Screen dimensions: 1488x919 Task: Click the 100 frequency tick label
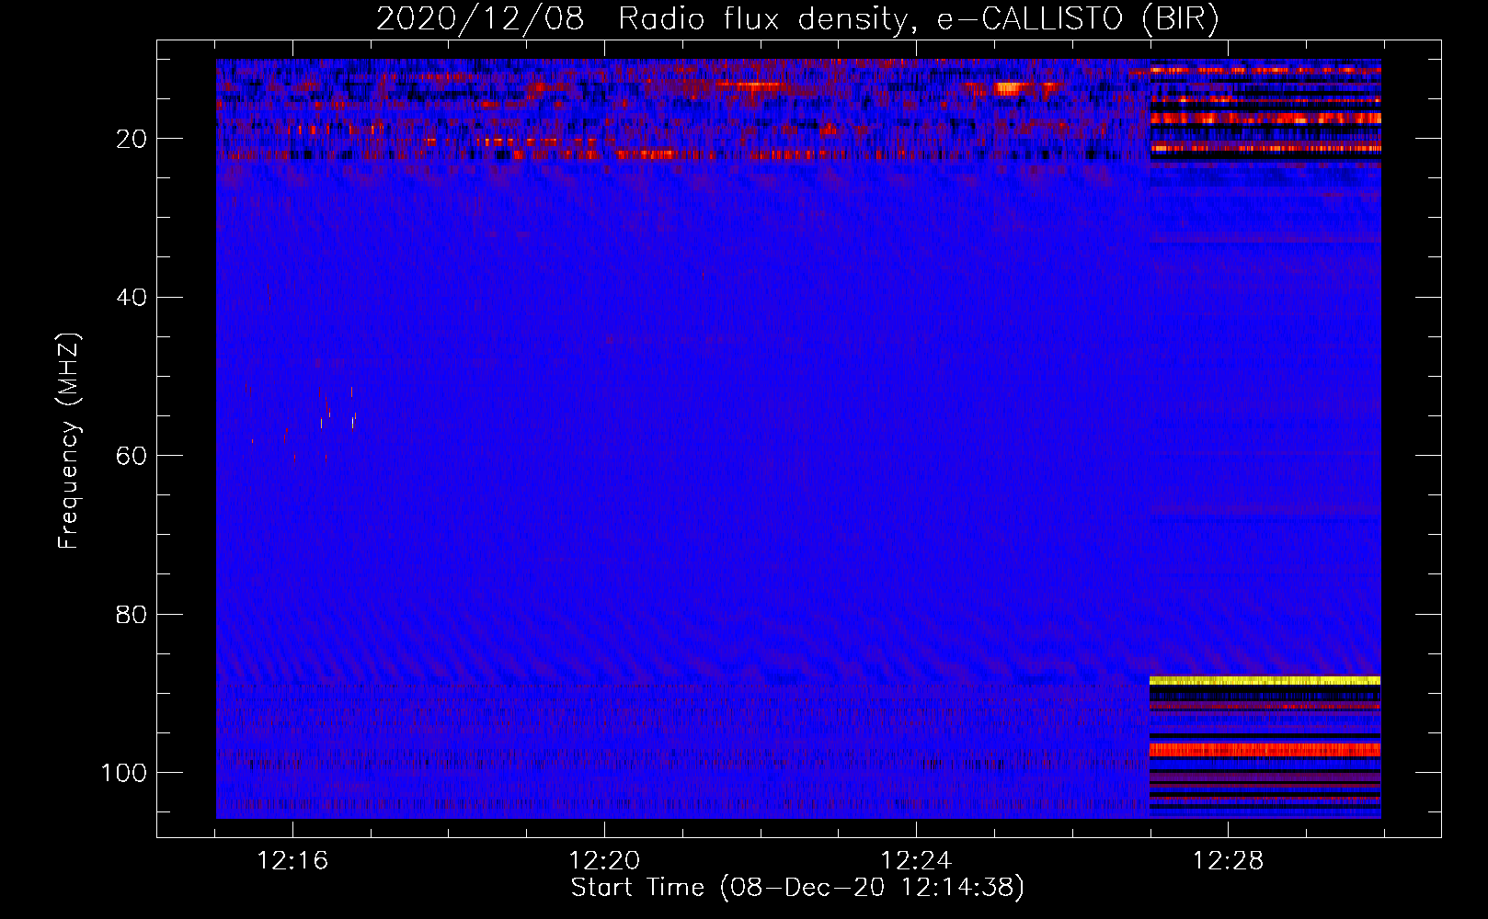tap(123, 773)
